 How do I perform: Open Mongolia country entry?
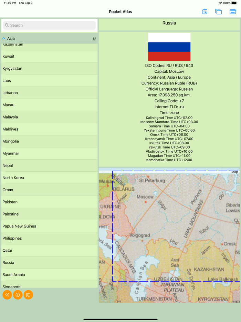pos(50,141)
